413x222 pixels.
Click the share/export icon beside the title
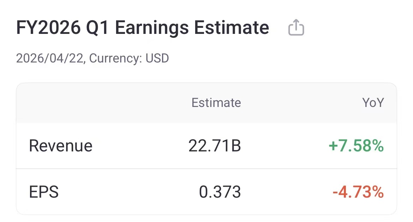pos(296,28)
